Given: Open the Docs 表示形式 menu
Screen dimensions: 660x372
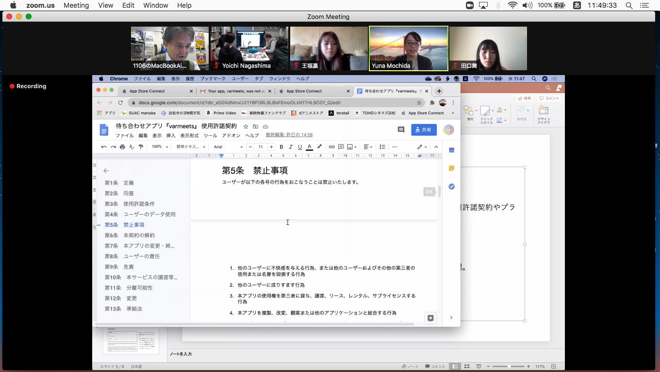Looking at the screenshot, I should pyautogui.click(x=190, y=136).
